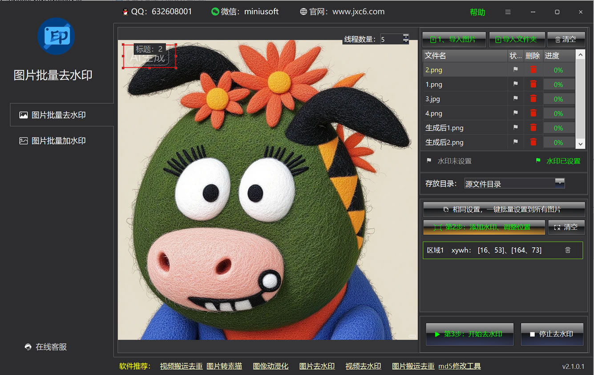The width and height of the screenshot is (594, 375).
Task: Click the status flag icon for 1.png
Action: tap(516, 84)
